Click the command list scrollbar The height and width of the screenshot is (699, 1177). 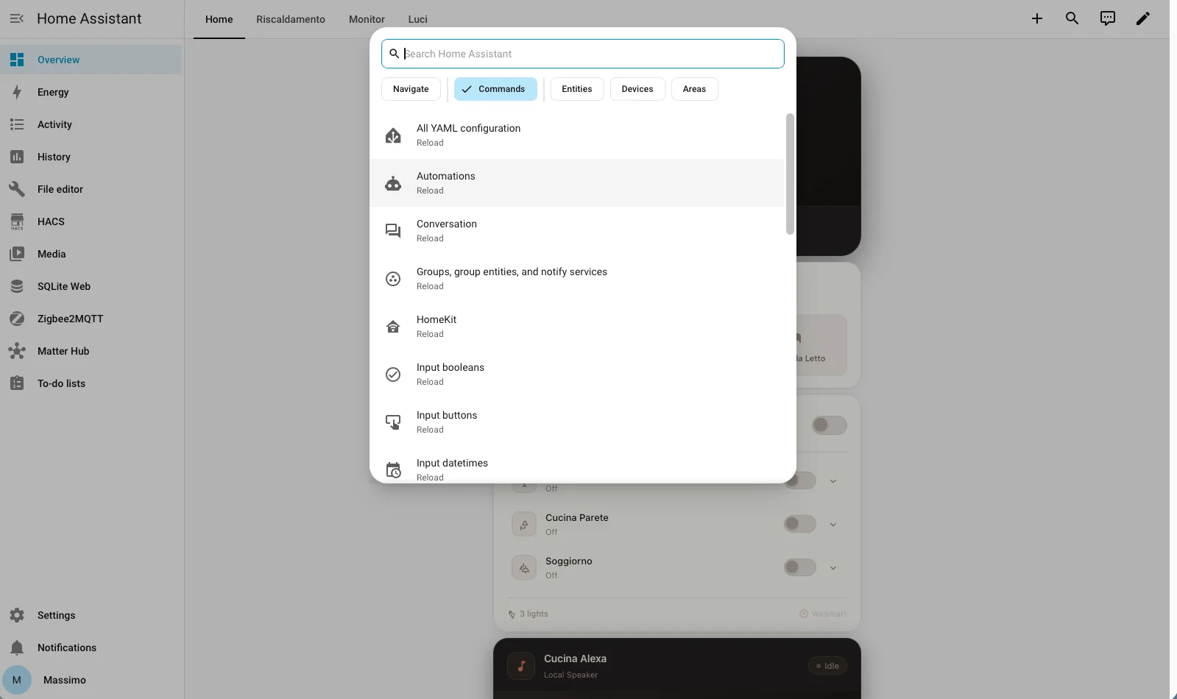tap(791, 174)
